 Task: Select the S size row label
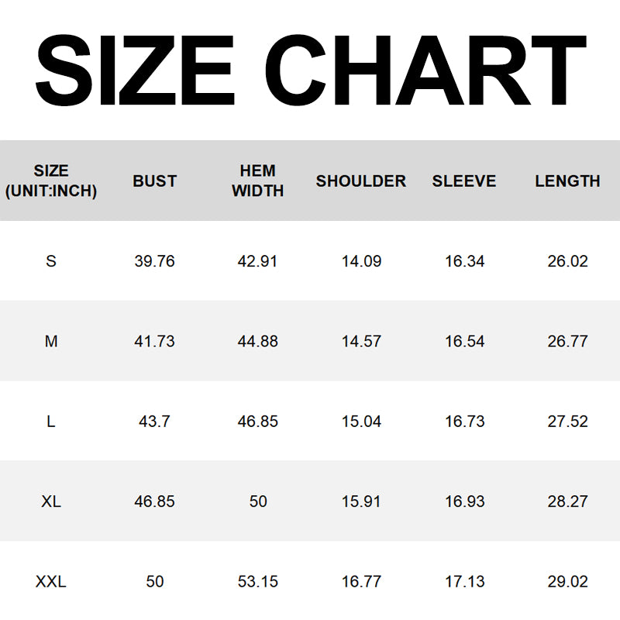click(x=51, y=261)
